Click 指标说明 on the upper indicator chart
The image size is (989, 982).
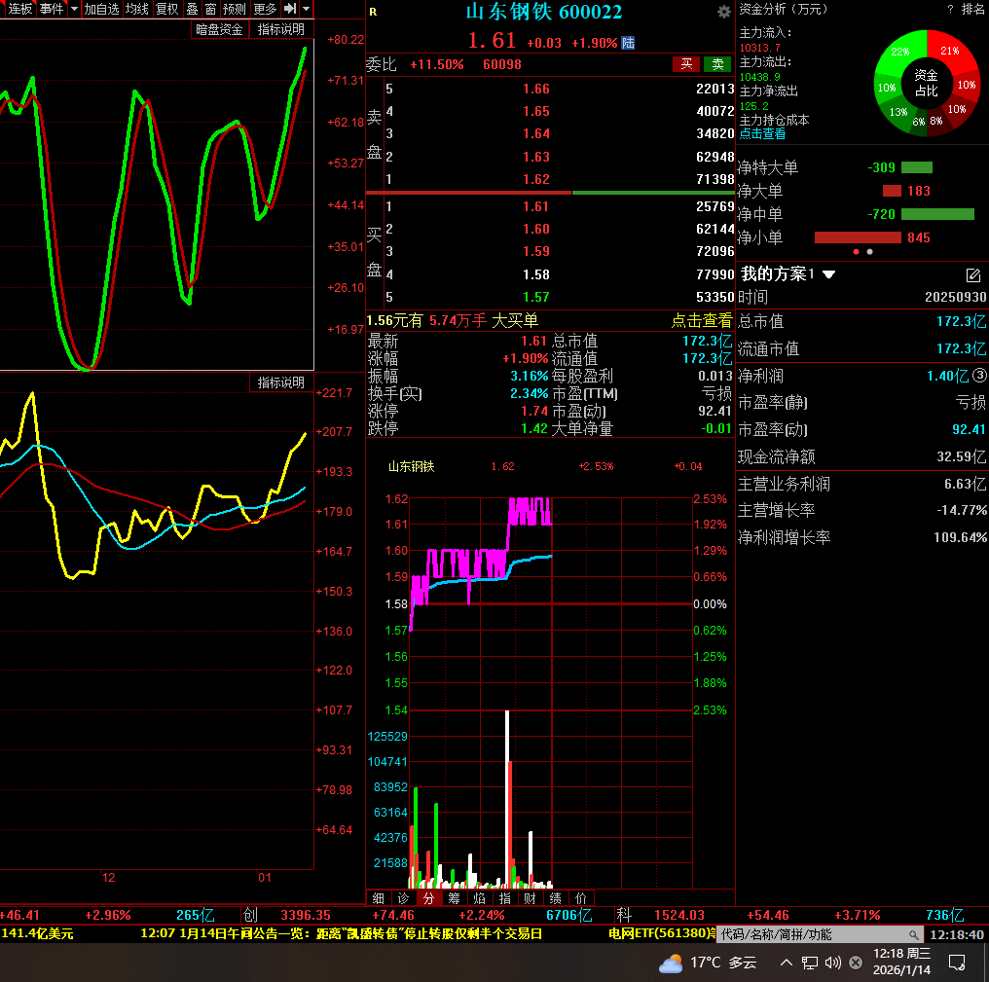(x=281, y=29)
